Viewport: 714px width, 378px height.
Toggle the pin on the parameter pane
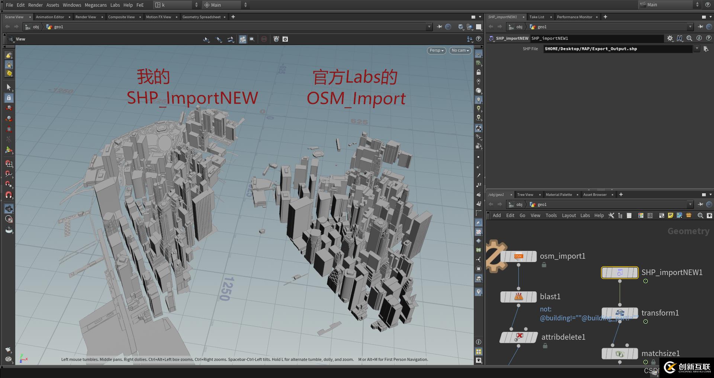pyautogui.click(x=700, y=27)
